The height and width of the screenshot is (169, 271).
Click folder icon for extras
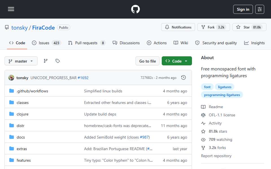point(11,149)
